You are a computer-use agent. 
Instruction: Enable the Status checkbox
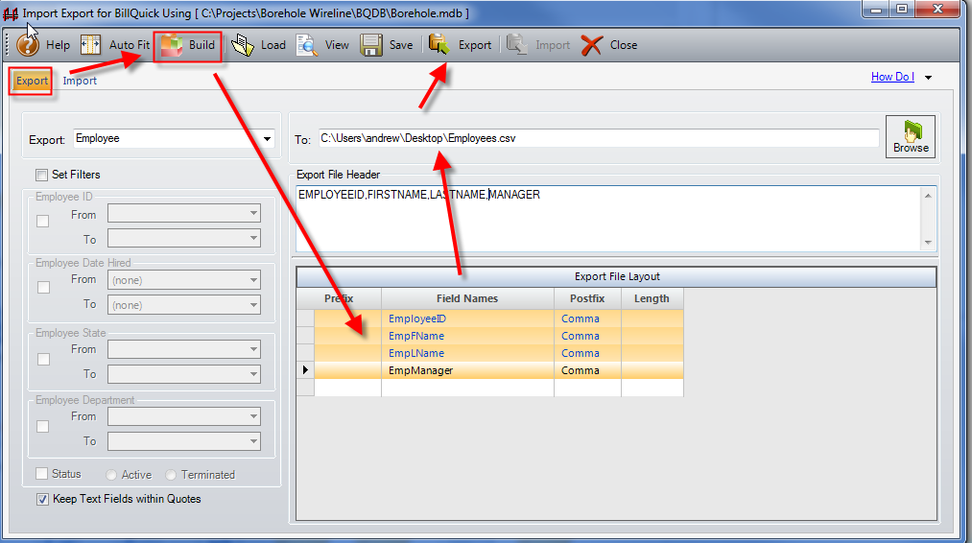click(41, 474)
